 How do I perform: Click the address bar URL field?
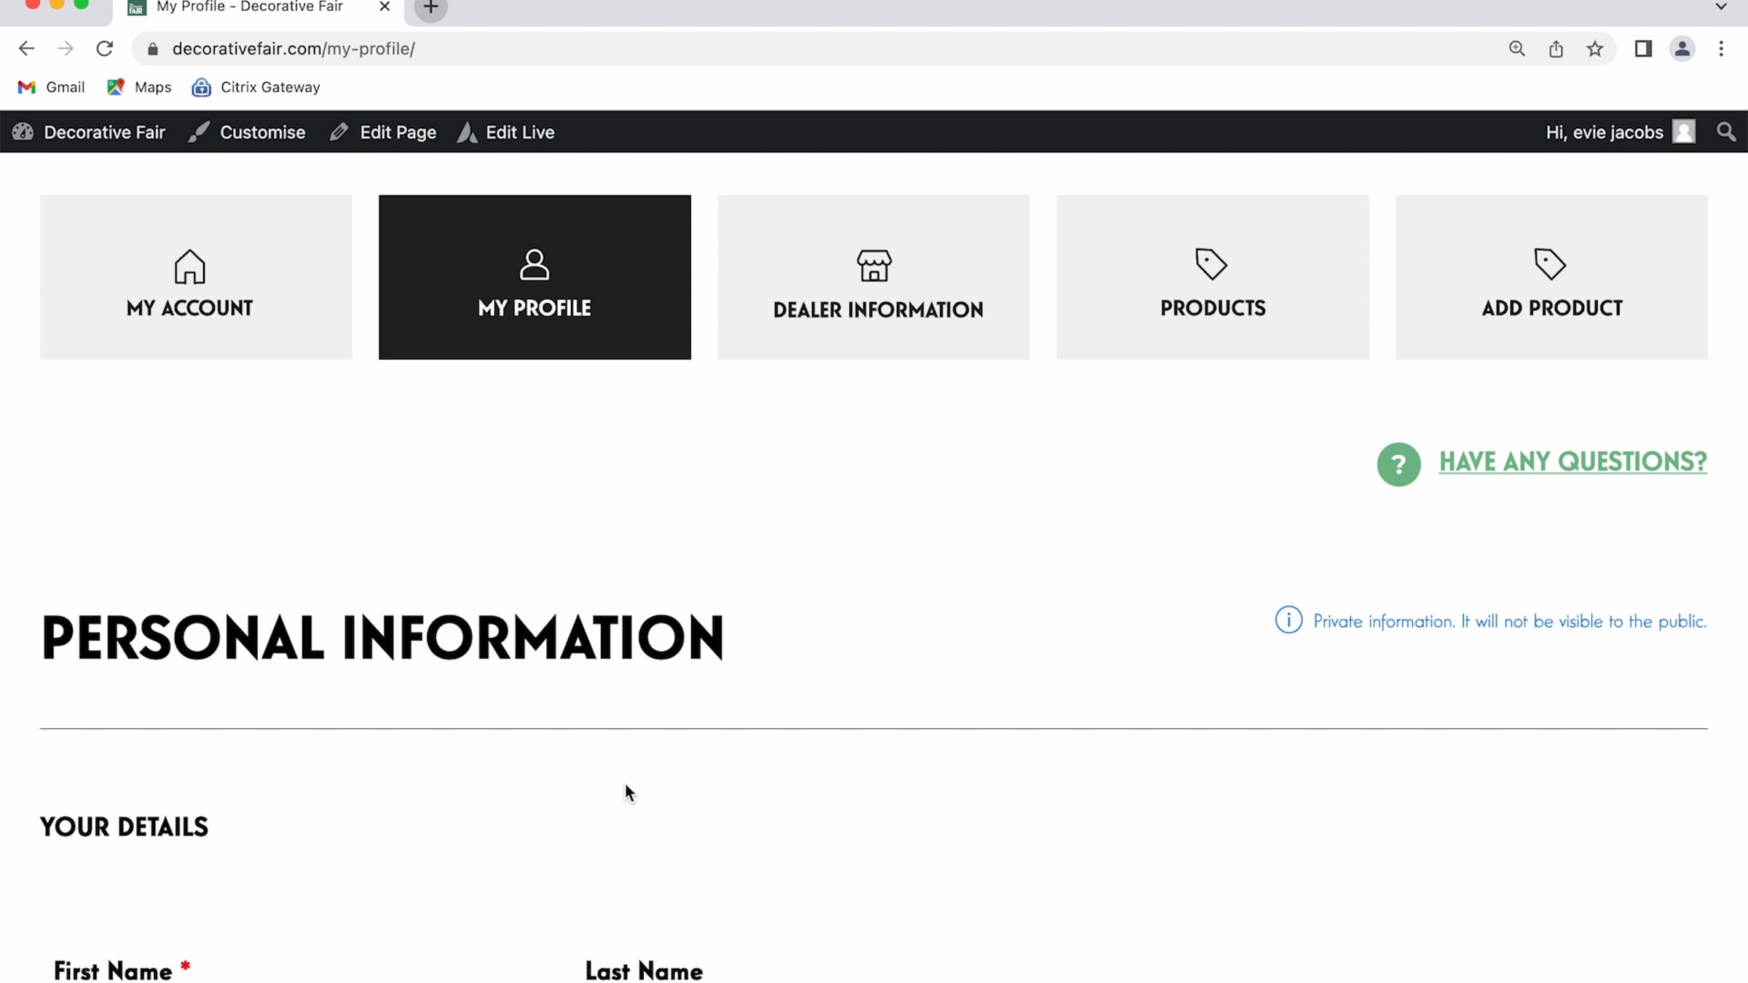coord(801,49)
